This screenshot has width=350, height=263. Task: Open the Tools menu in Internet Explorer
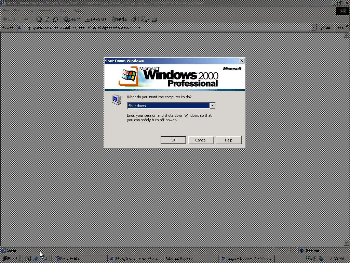tap(64, 11)
